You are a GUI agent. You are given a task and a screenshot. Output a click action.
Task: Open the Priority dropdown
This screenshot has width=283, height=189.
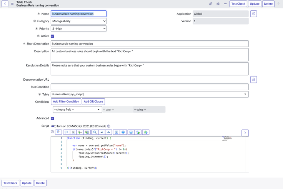[78, 28]
